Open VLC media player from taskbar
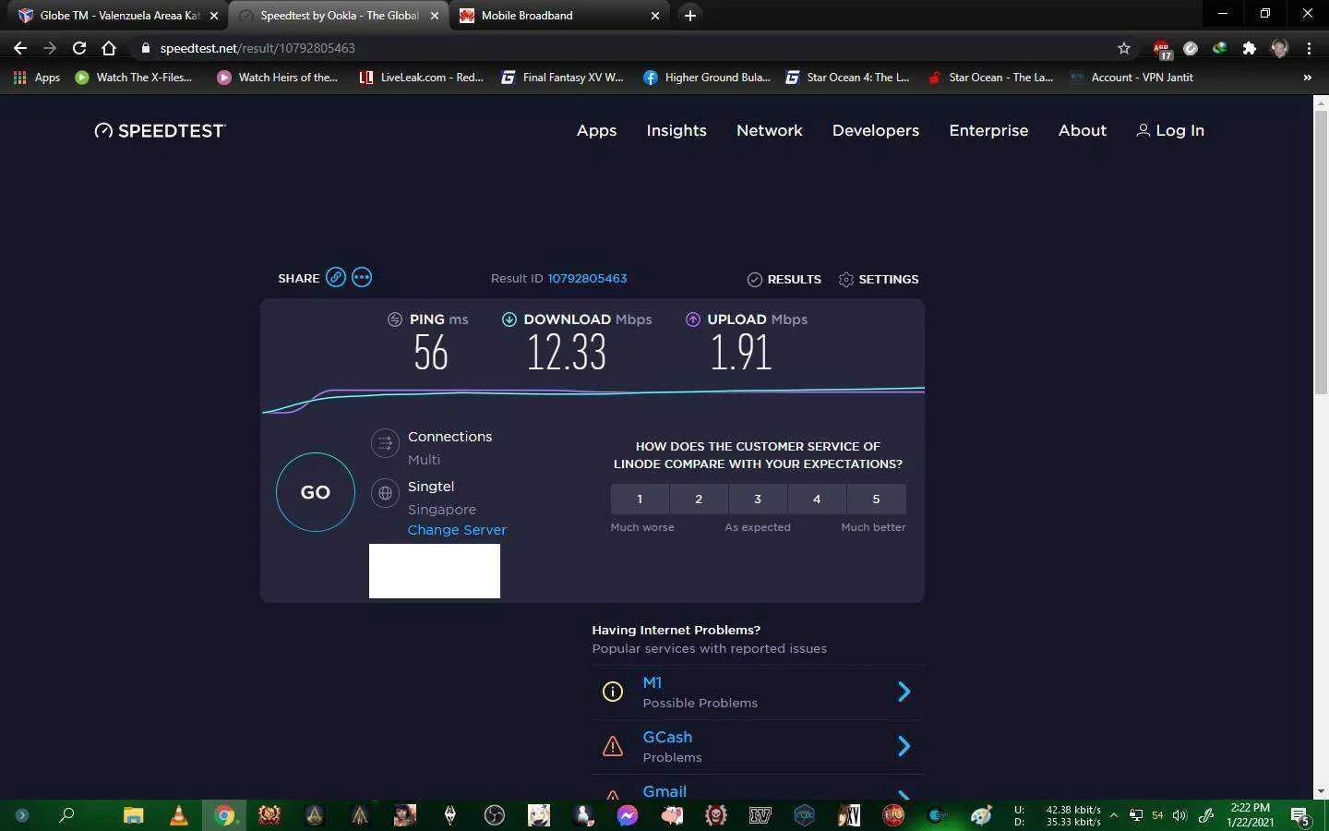 tap(178, 815)
